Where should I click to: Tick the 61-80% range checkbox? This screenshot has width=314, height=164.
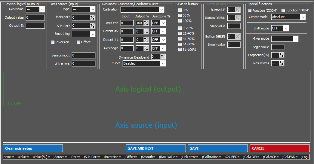coord(180,44)
